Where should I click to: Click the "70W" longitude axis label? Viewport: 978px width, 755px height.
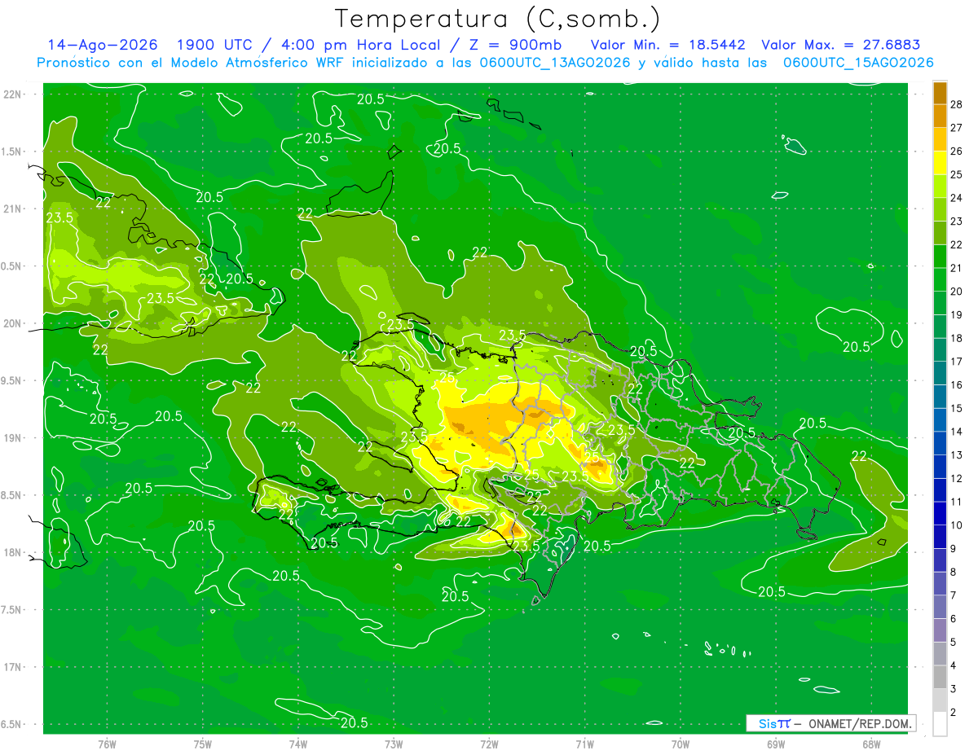click(681, 744)
